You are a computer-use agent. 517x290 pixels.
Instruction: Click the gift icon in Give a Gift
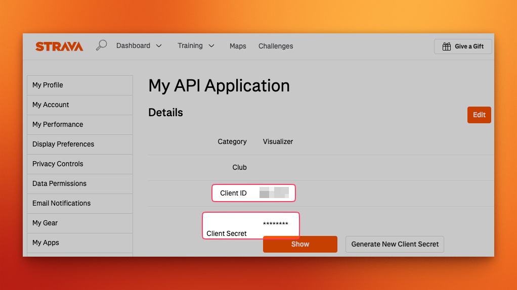click(447, 46)
